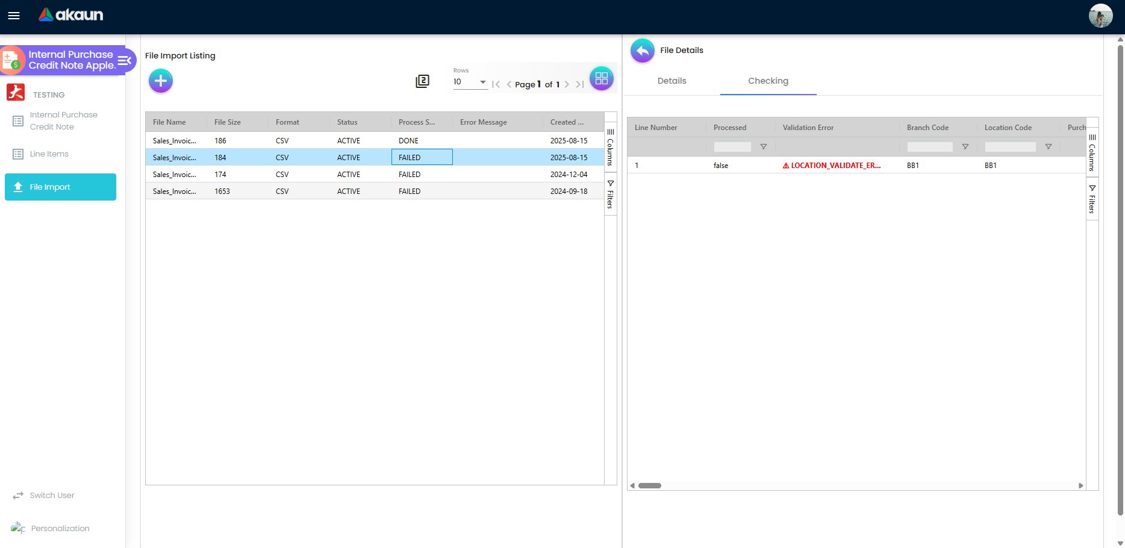Viewport: 1125px width, 548px height.
Task: Expand Filters panel in File Details grid
Action: pyautogui.click(x=1092, y=199)
